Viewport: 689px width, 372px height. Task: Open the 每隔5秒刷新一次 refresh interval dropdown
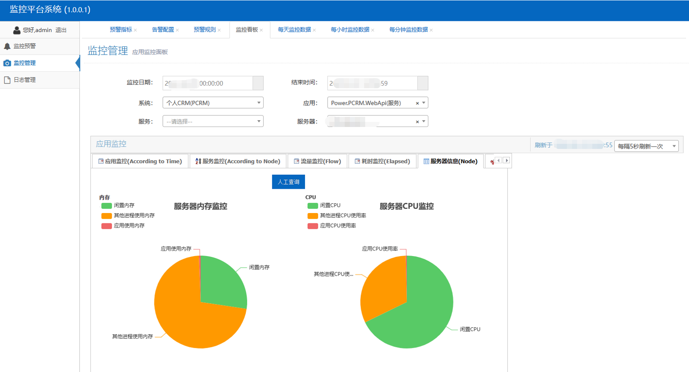(x=646, y=146)
